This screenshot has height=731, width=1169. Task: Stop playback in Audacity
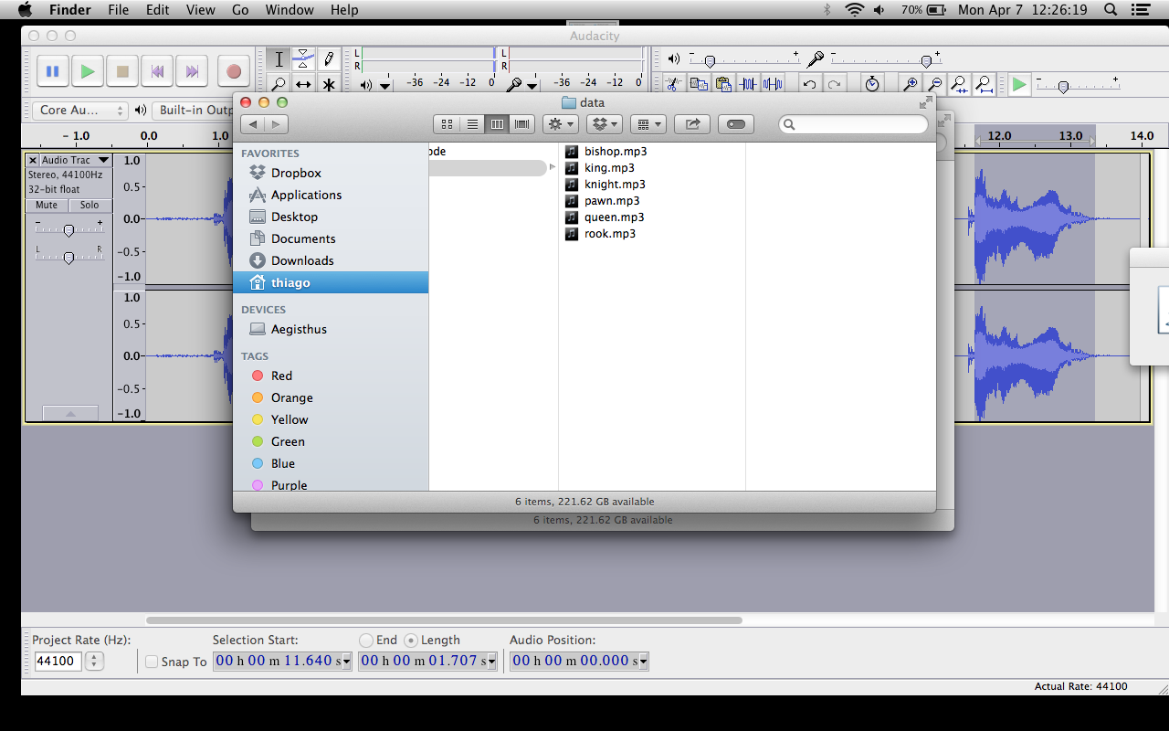122,70
